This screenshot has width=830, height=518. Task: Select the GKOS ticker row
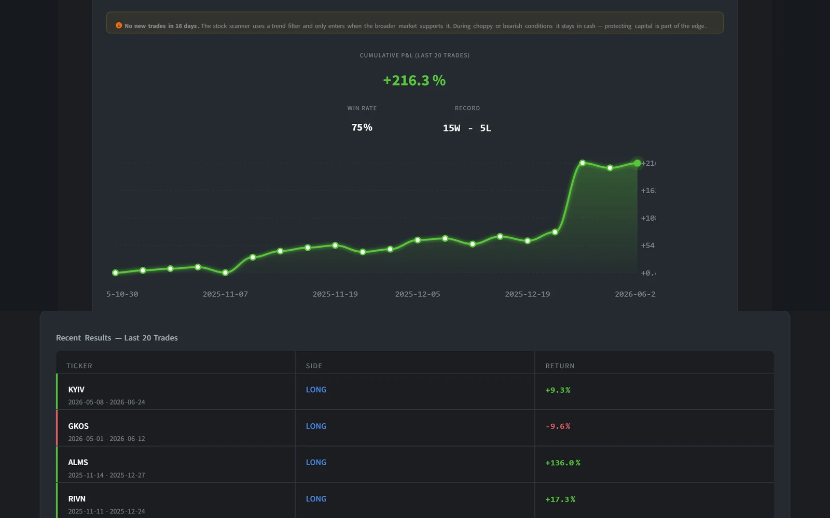(415, 428)
